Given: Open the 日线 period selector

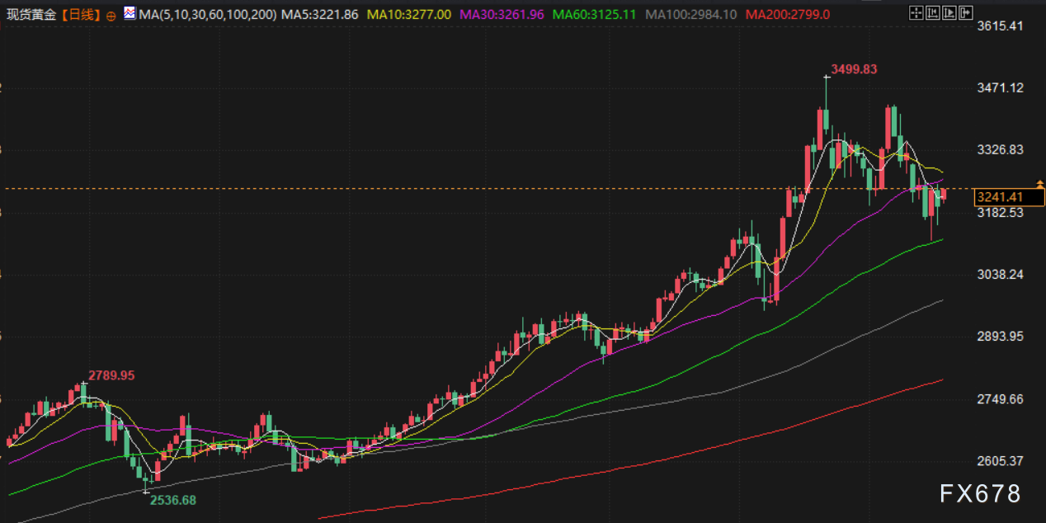Looking at the screenshot, I should point(80,15).
